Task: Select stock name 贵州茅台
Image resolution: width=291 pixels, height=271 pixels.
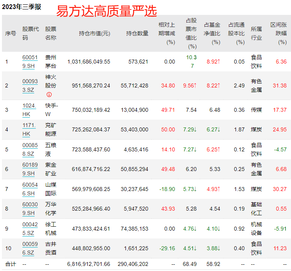Action: pos(51,62)
